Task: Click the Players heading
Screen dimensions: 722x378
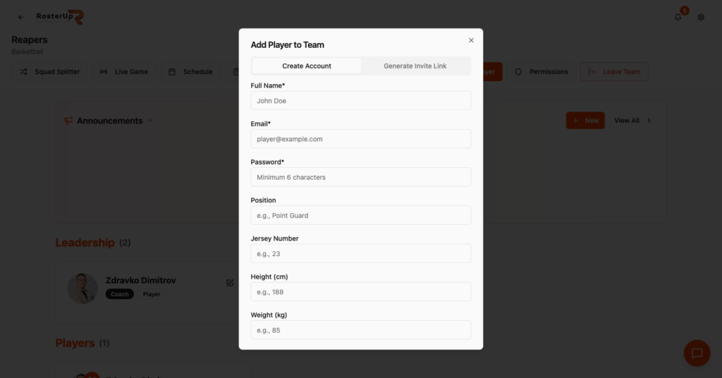Action: click(x=75, y=343)
